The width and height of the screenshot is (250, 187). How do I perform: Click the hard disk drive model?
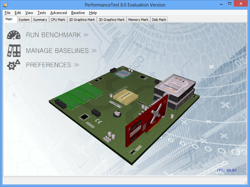(175, 92)
